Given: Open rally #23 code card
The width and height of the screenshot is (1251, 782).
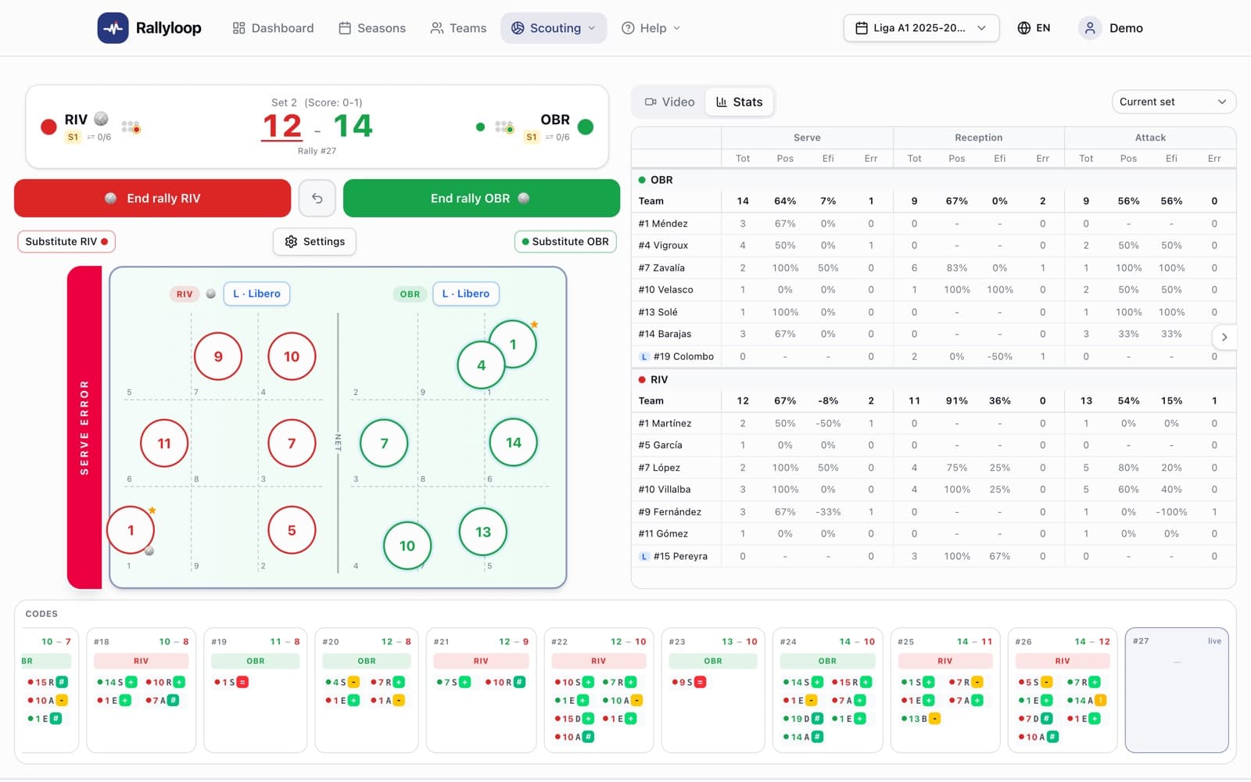Looking at the screenshot, I should pyautogui.click(x=713, y=690).
